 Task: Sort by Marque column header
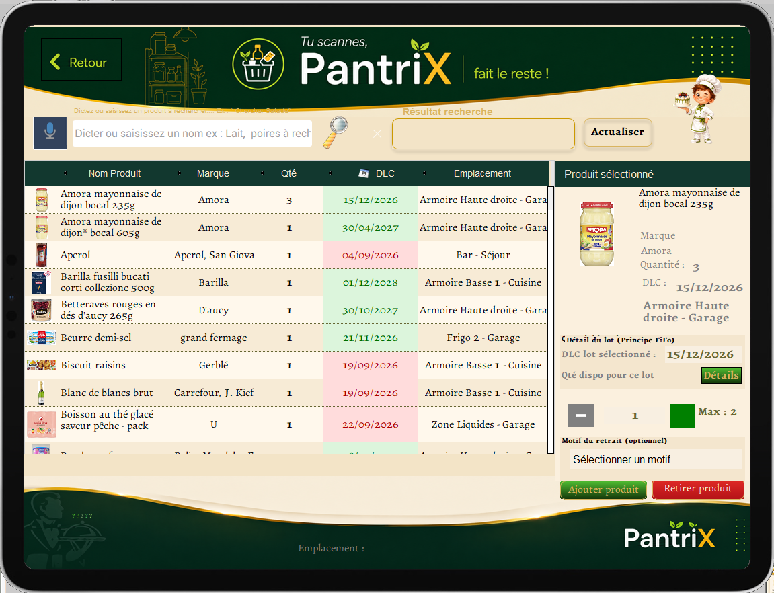coord(212,173)
